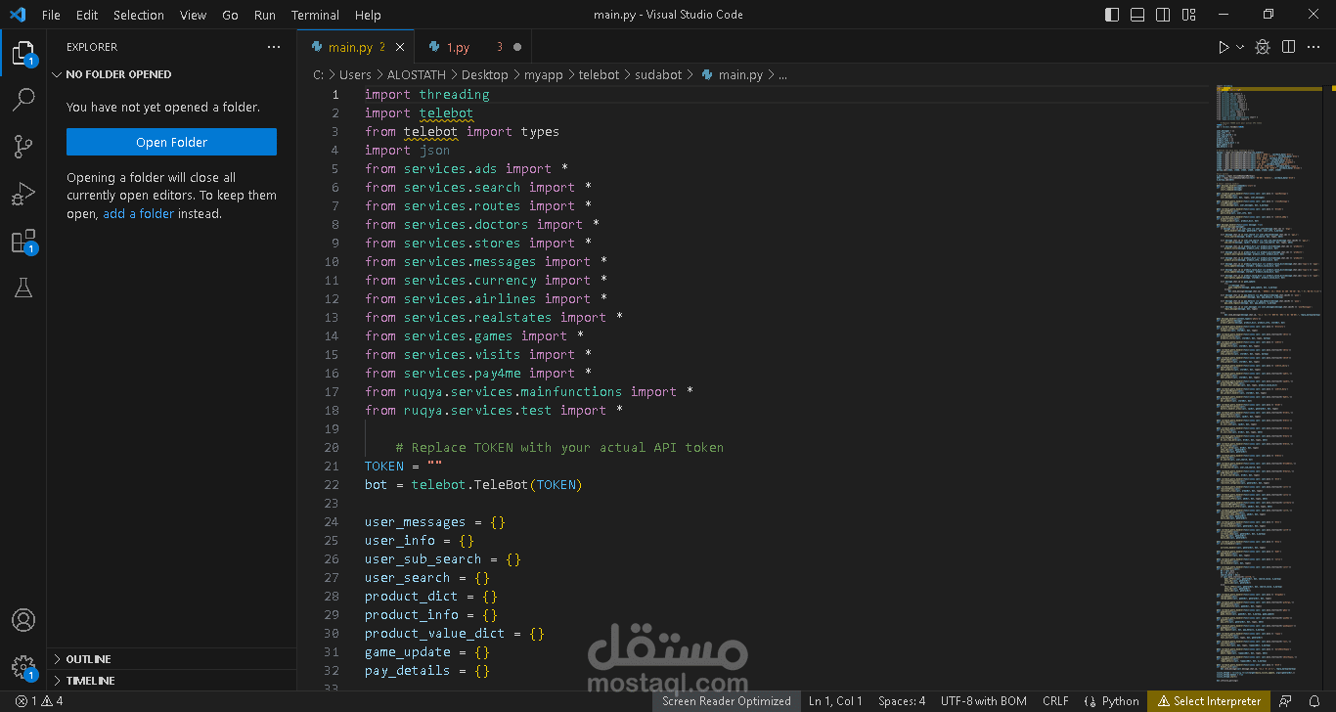Click the 'add a folder' link
The height and width of the screenshot is (712, 1336).
coord(139,213)
